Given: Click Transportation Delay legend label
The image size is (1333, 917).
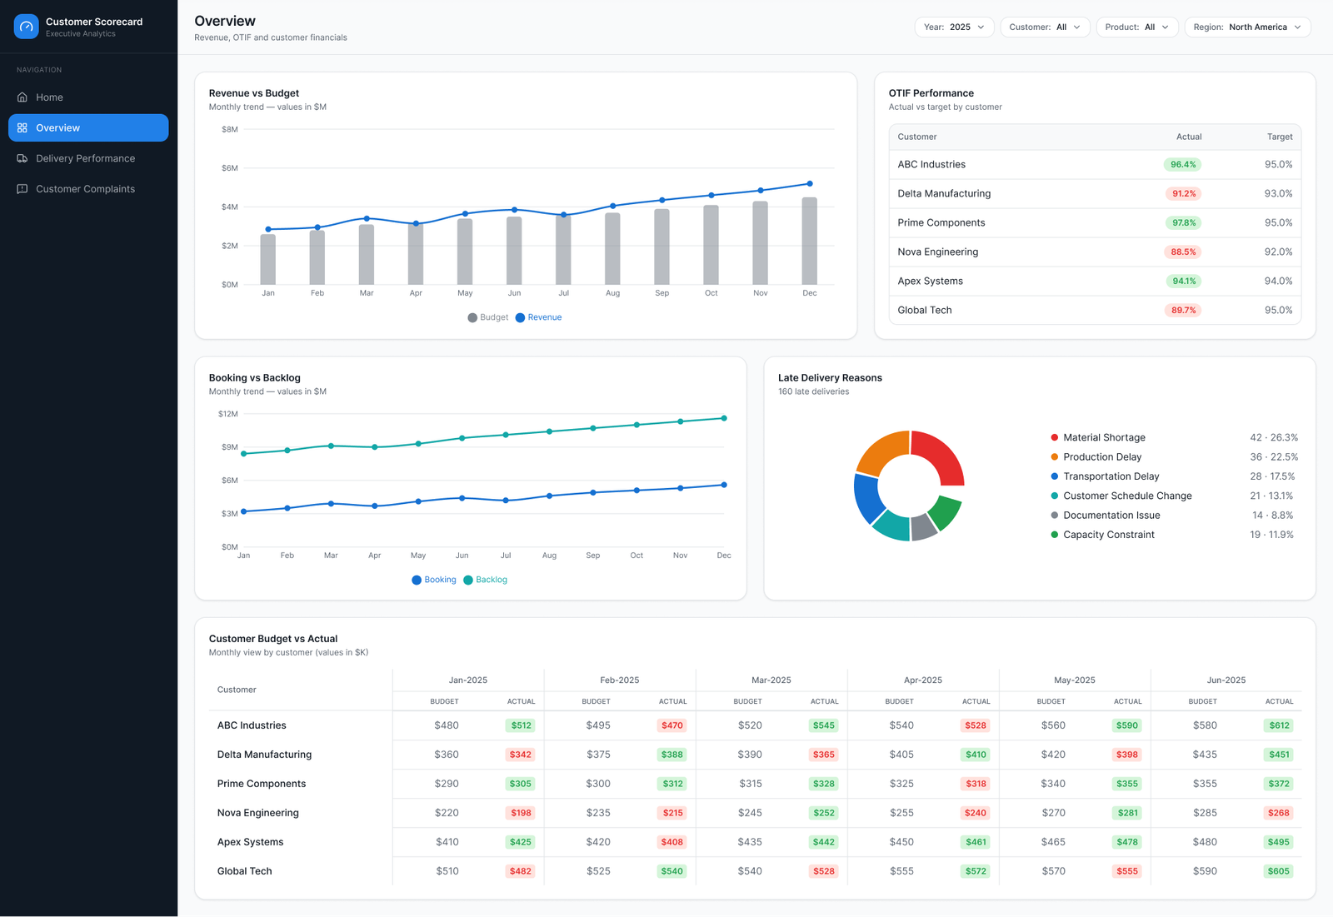Looking at the screenshot, I should coord(1111,476).
